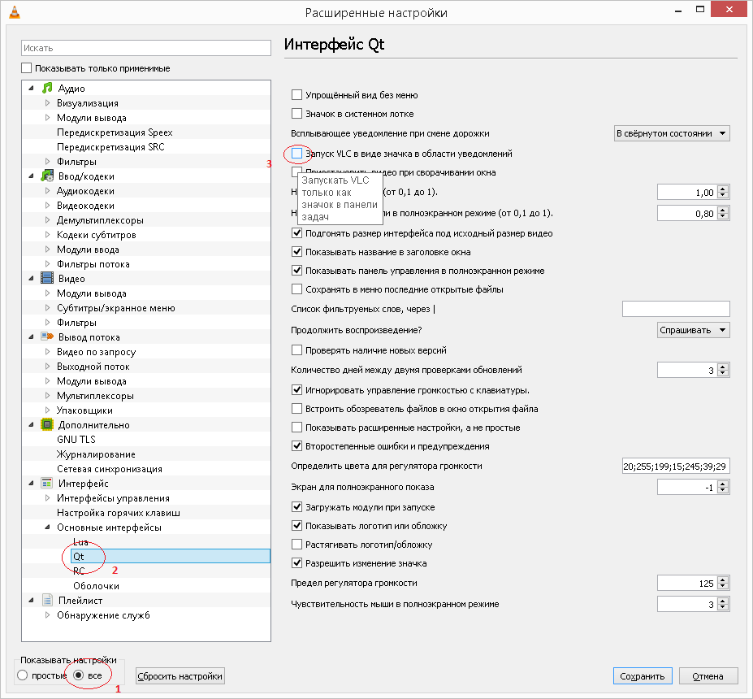Toggle Загружать модули при запуске checkbox
This screenshot has height=699, width=753.
click(296, 507)
